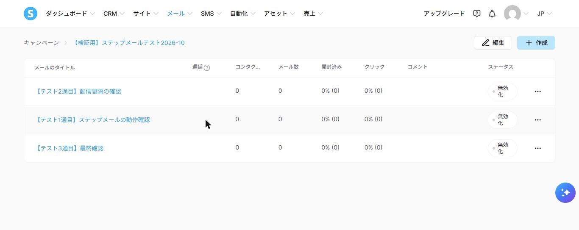Image resolution: width=579 pixels, height=230 pixels.
Task: Open 【テスト3通目】最終確認 email
Action: [69, 148]
